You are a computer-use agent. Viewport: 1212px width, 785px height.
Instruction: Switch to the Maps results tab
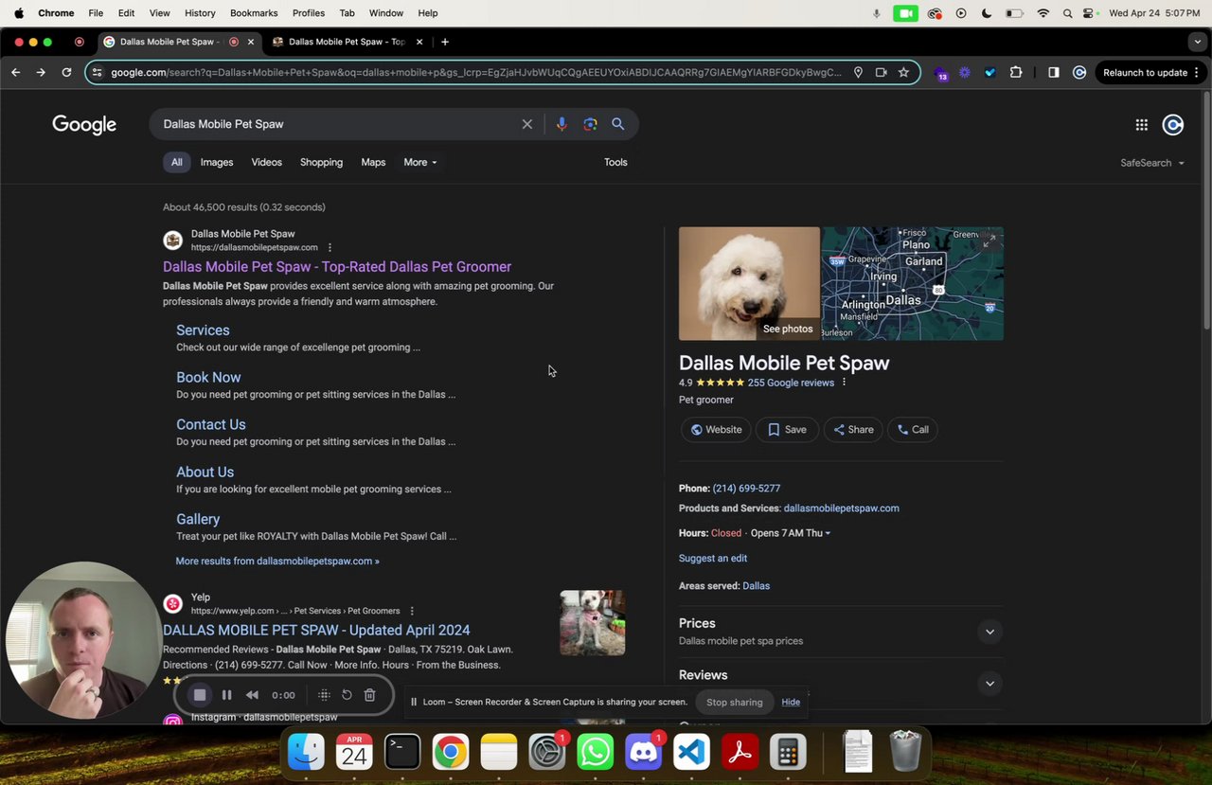pyautogui.click(x=373, y=162)
